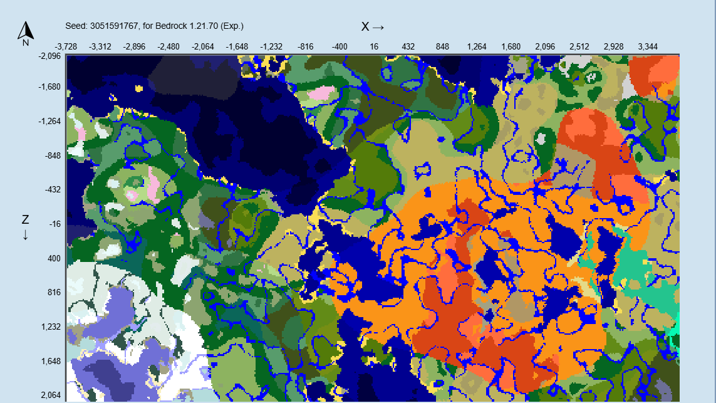Select the 16 tick on the X axis
Viewport: 716px width, 403px height.
374,46
